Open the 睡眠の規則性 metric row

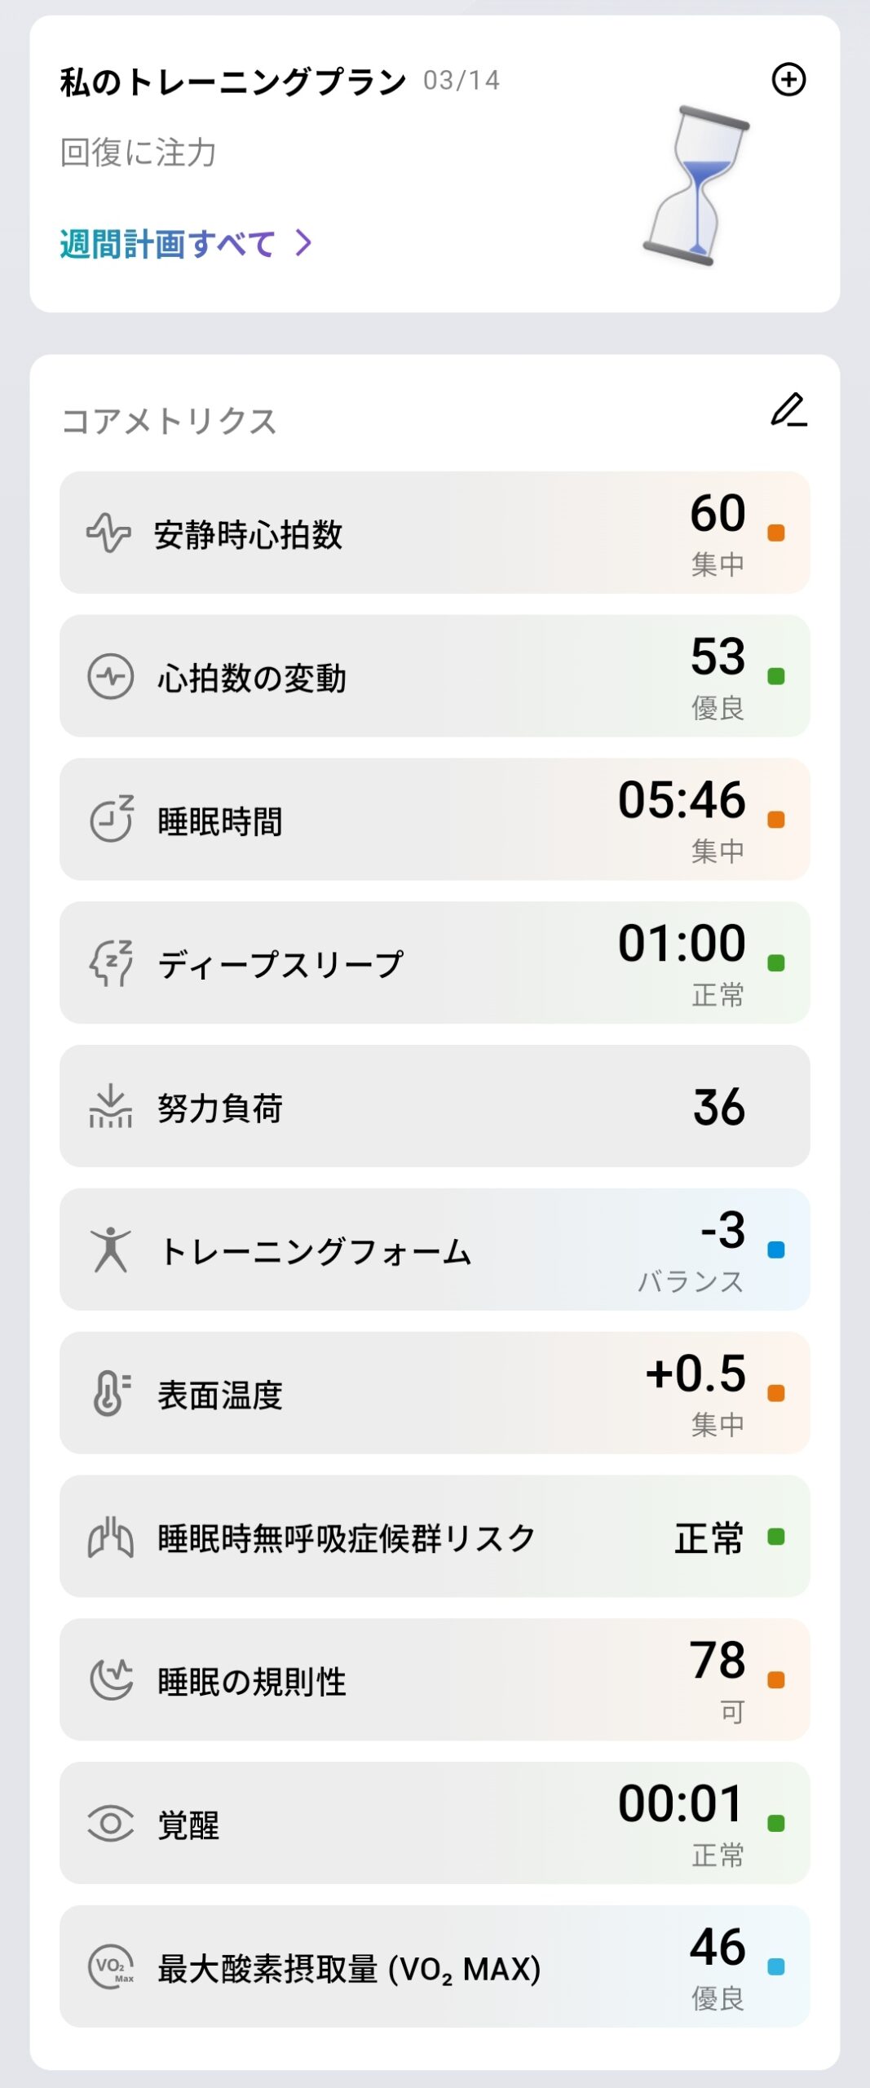click(x=435, y=1679)
